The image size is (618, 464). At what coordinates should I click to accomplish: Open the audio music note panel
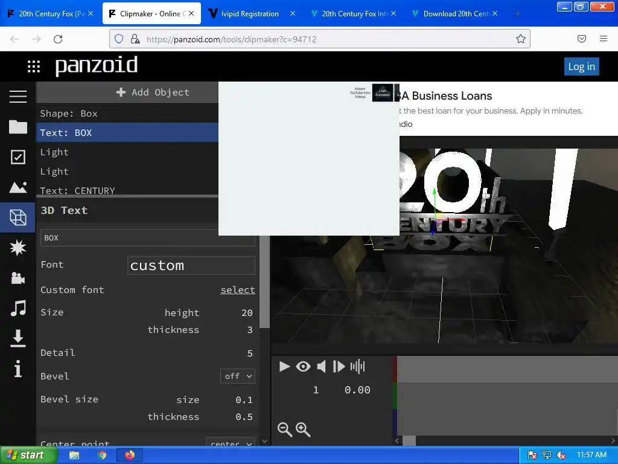[x=18, y=308]
